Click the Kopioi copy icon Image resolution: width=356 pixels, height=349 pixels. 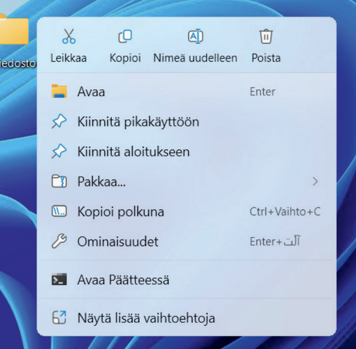tap(125, 36)
